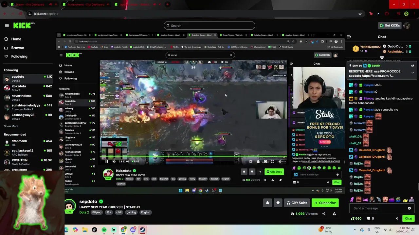Click green Gift Subs in embedded stream
Viewport: 419px width, 235px height.
tap(274, 172)
